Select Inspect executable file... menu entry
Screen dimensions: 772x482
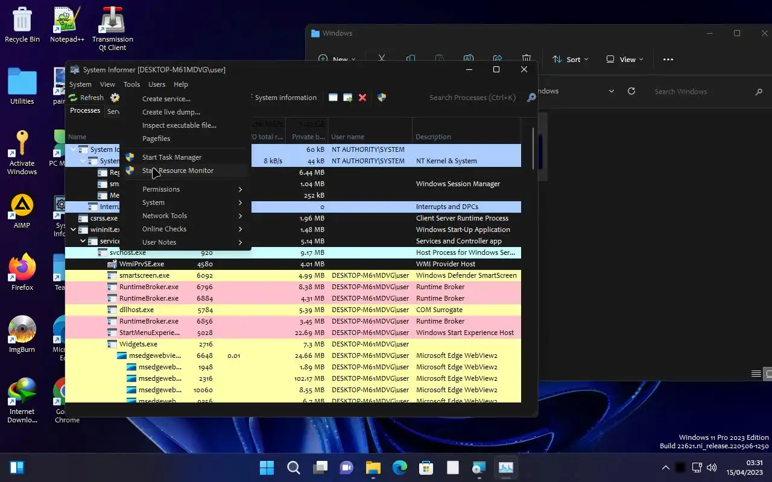point(185,125)
